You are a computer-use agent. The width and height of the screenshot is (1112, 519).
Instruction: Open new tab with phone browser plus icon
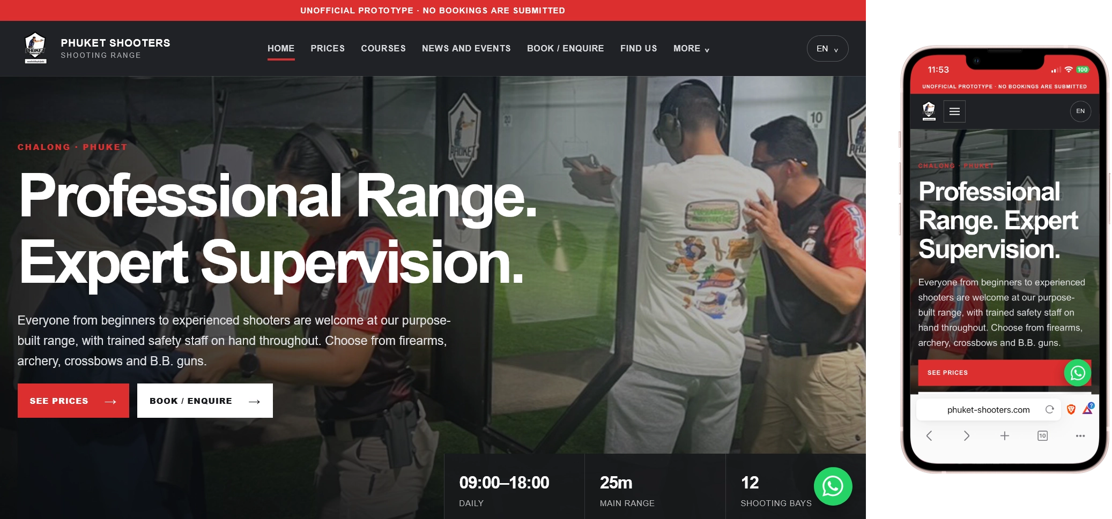click(1004, 436)
